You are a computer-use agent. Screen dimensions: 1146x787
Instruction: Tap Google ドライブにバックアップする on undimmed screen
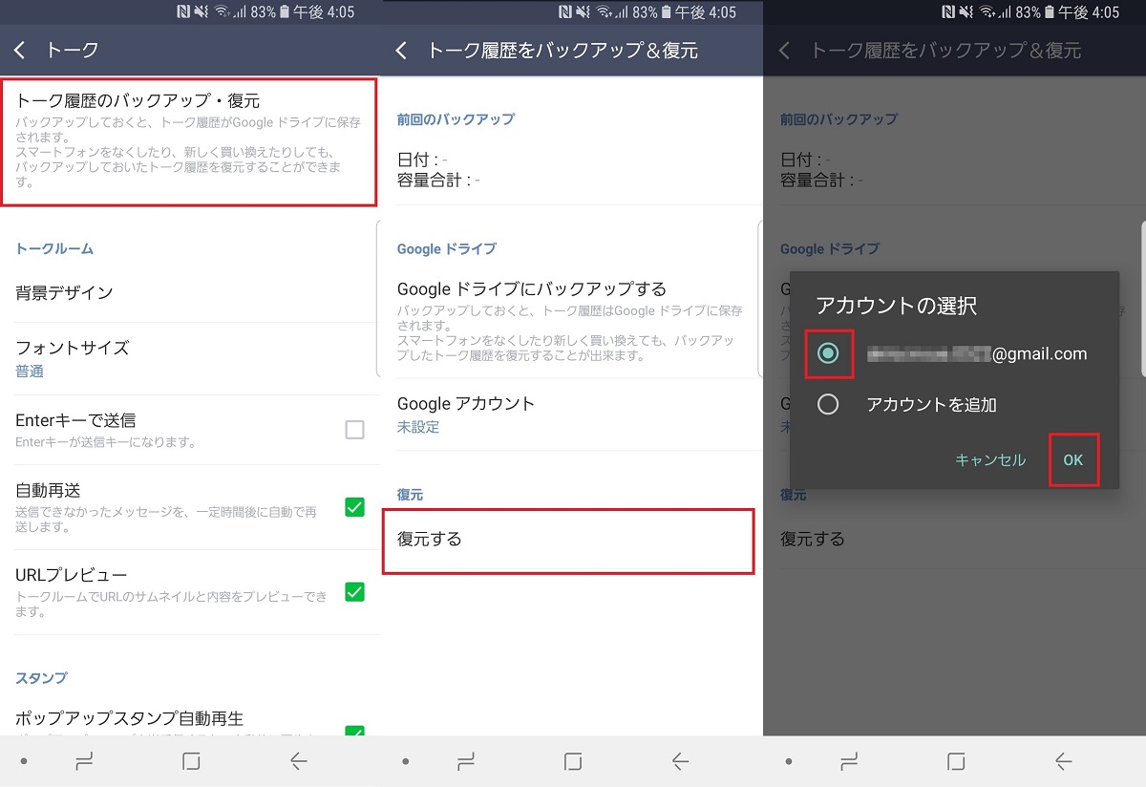click(570, 321)
